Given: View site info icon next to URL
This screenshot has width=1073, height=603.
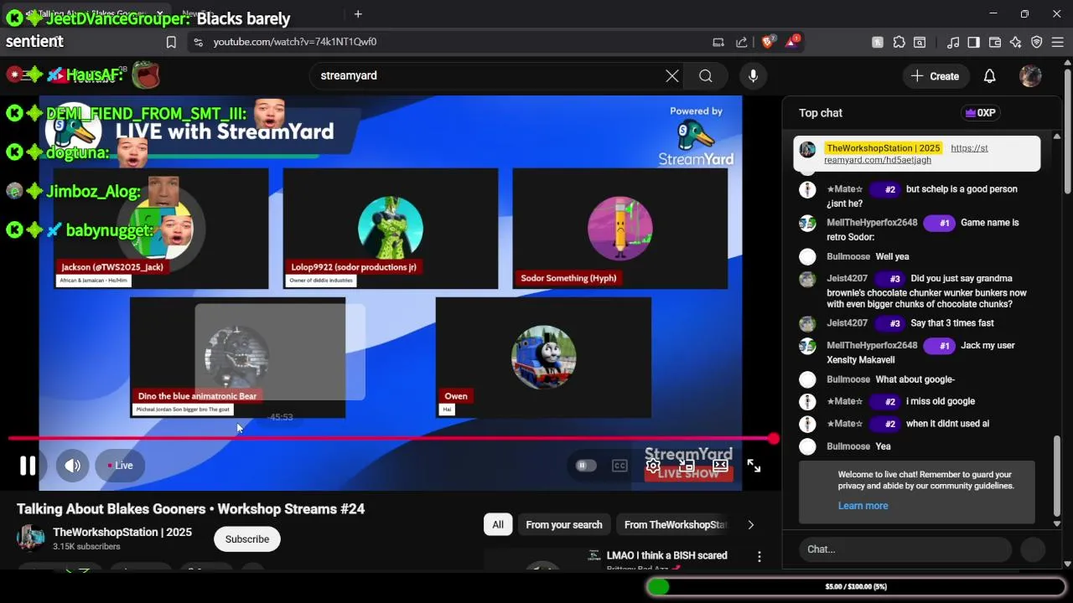Looking at the screenshot, I should pos(198,43).
